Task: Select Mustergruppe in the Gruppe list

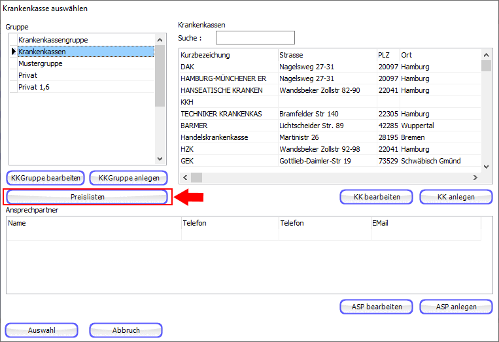Action: coord(41,64)
